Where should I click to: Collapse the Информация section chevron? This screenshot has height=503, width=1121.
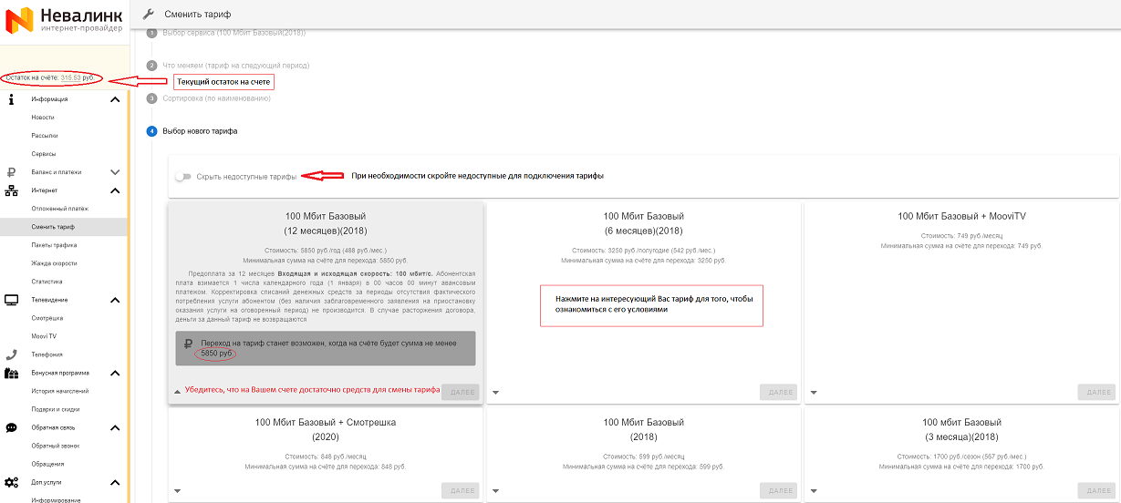click(x=115, y=99)
